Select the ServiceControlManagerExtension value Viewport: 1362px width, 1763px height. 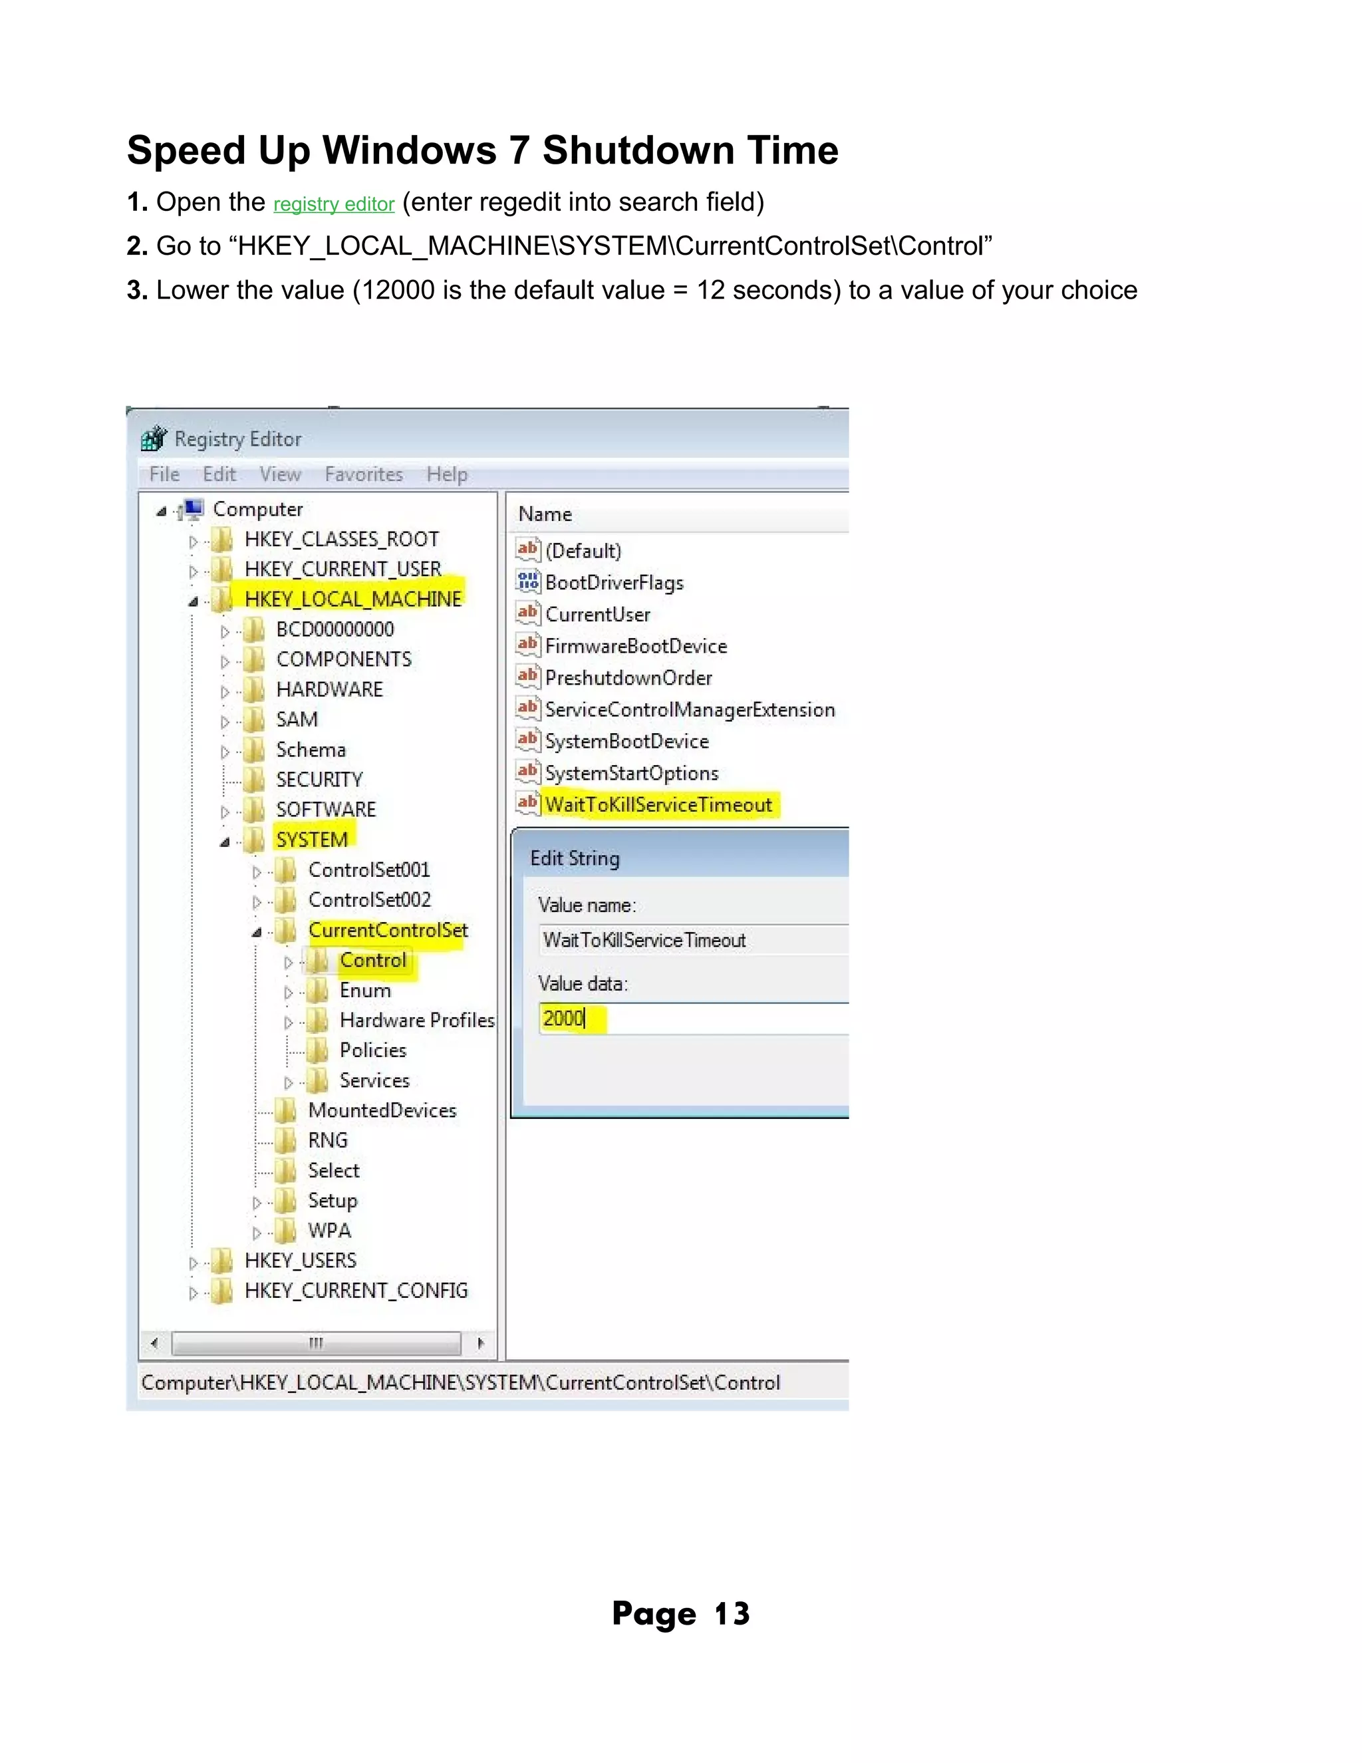(x=690, y=710)
